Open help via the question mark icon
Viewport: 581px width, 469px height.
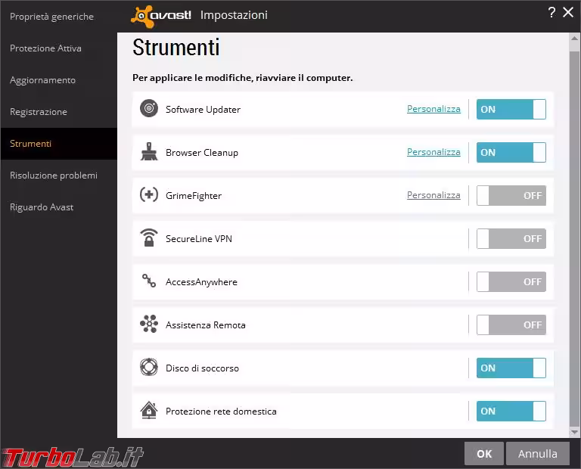coord(551,13)
